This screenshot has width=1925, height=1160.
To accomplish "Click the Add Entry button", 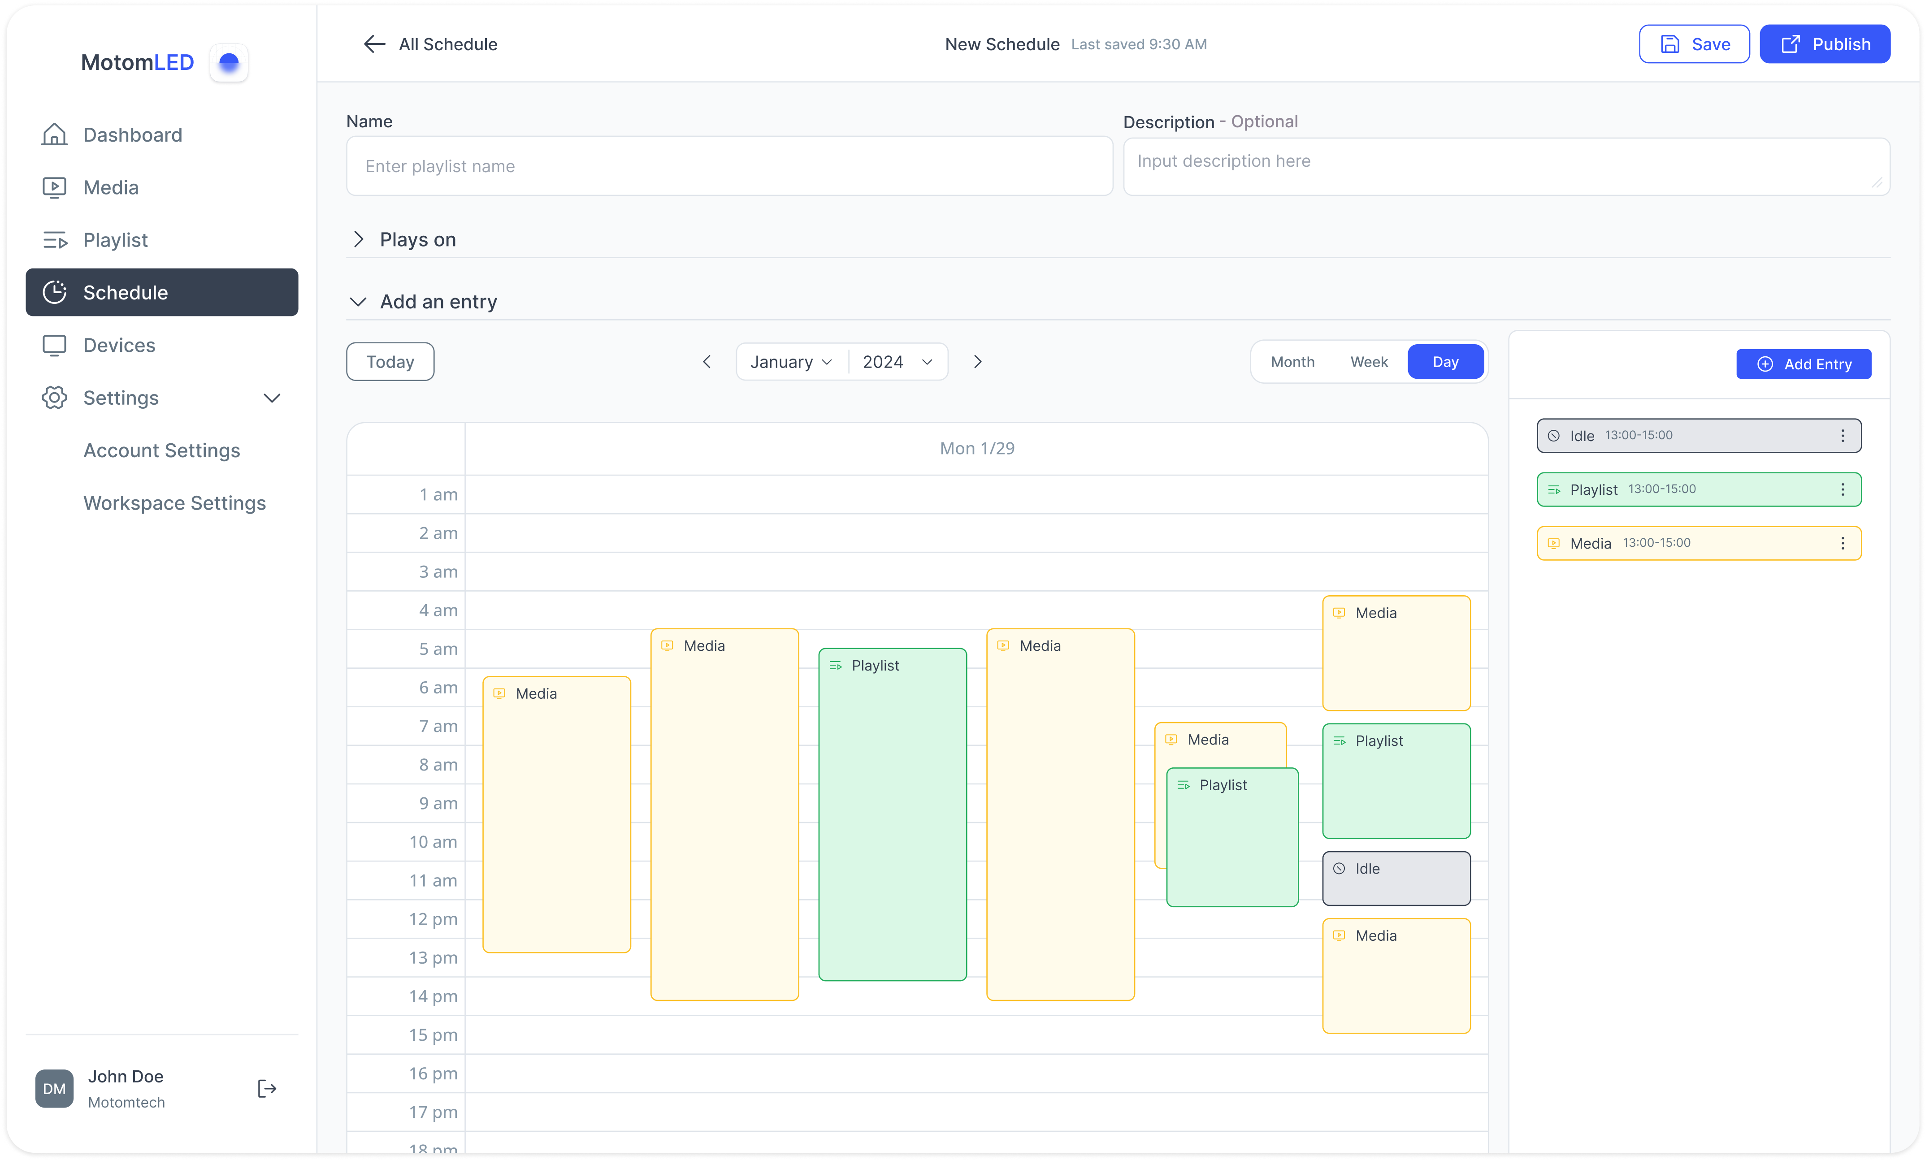I will (1804, 364).
